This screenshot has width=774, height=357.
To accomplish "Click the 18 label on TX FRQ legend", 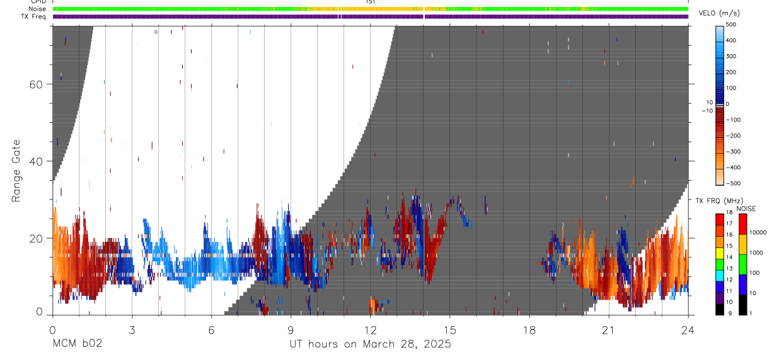I will pyautogui.click(x=729, y=213).
